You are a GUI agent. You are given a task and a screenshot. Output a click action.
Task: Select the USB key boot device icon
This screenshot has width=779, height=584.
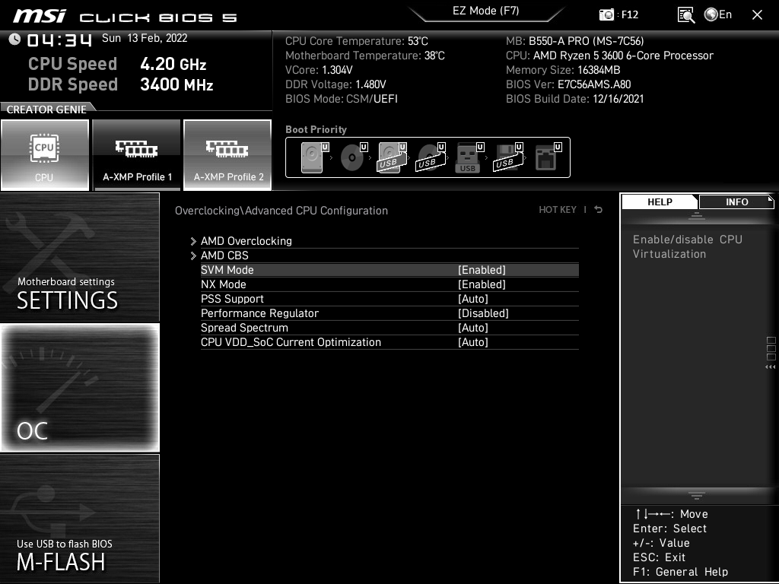pos(468,158)
